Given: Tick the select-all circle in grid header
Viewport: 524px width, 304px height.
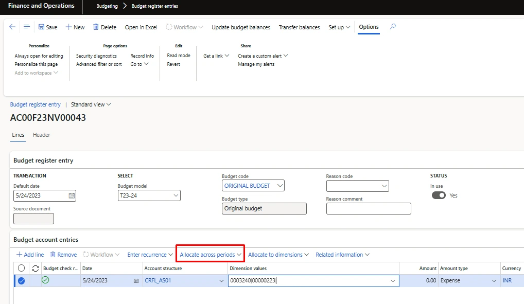Looking at the screenshot, I should click(22, 268).
